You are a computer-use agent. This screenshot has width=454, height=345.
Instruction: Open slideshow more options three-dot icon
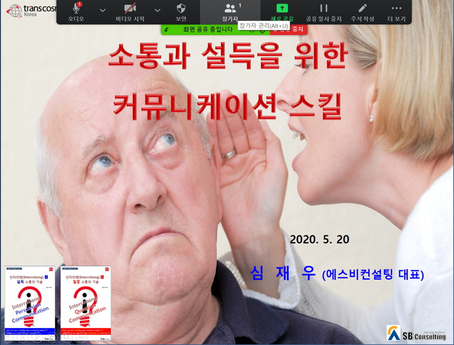point(82,337)
